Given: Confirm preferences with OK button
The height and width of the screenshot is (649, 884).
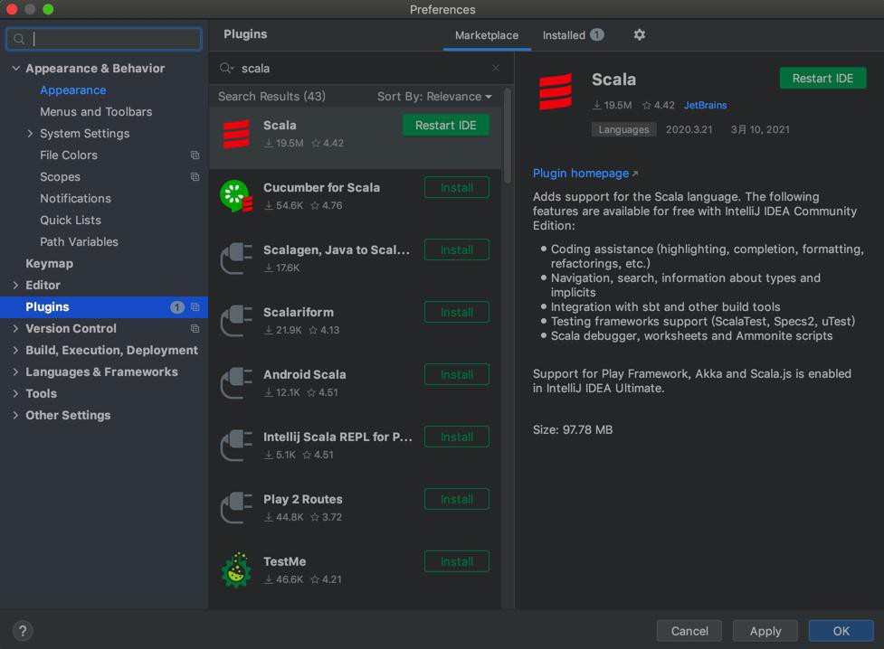Looking at the screenshot, I should (x=841, y=631).
